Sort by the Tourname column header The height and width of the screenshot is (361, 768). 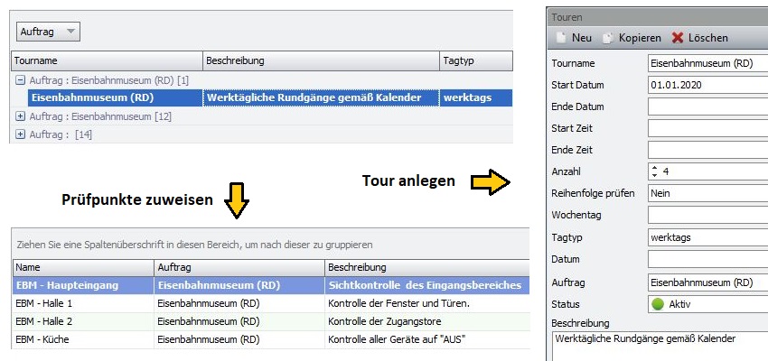(x=107, y=60)
